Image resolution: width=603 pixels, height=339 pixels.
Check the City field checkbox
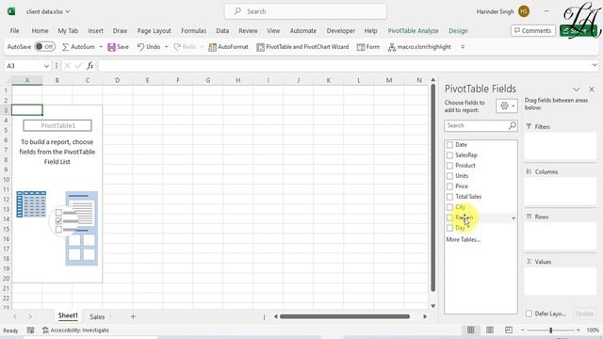pos(449,207)
